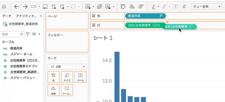Save the workbook with disk icon
225x102 pixels.
45,6
